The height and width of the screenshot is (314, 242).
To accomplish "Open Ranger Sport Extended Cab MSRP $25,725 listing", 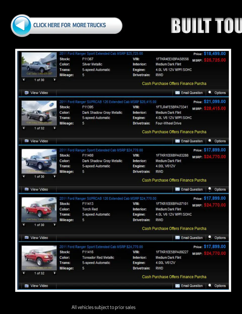I will coord(101,54).
